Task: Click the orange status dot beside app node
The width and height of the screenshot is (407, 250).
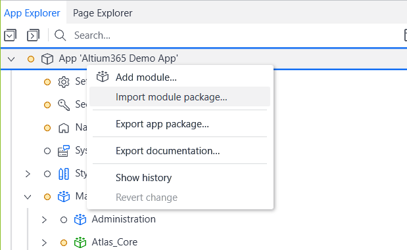Action: pos(31,59)
